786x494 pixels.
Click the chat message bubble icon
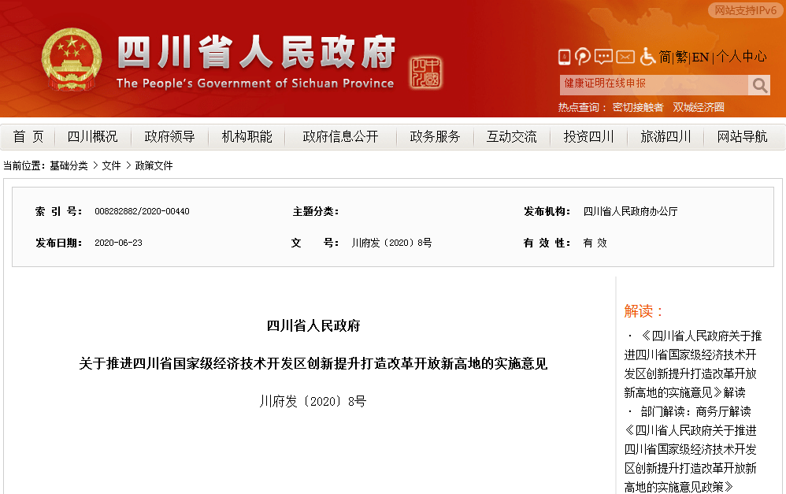[602, 57]
